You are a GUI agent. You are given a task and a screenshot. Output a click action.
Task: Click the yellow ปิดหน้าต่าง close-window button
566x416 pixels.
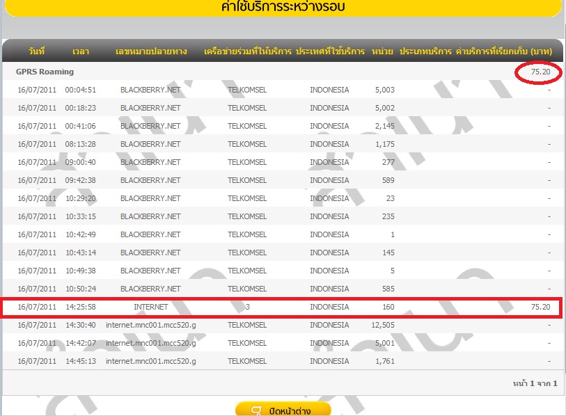[x=283, y=410]
